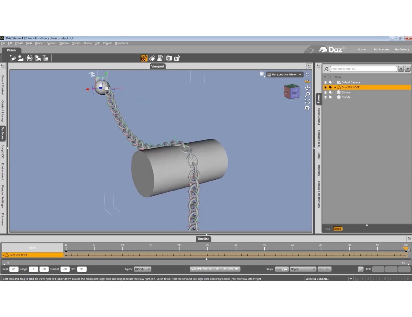Click the Viewport pane options menu icon

[309, 66]
